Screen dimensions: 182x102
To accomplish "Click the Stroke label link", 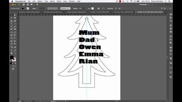I will tap(34, 8).
